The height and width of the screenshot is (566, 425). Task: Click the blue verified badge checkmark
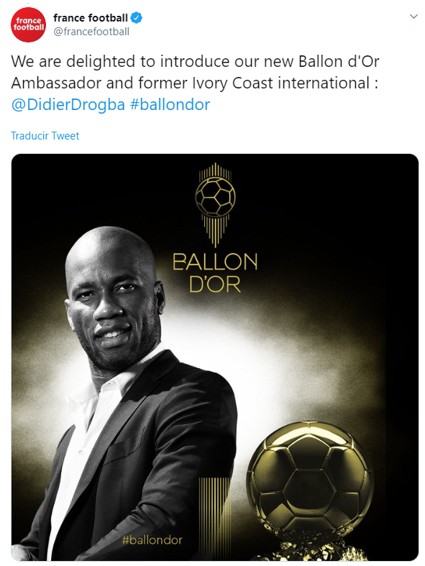pos(136,18)
